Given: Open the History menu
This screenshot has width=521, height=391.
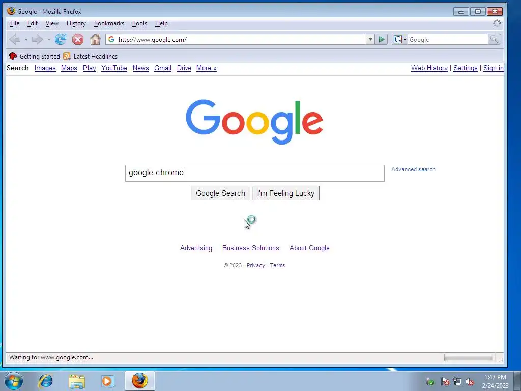Looking at the screenshot, I should tap(76, 23).
